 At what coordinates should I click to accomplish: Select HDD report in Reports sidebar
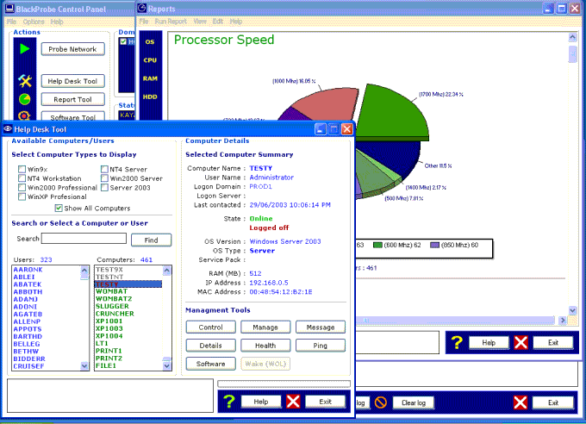150,97
